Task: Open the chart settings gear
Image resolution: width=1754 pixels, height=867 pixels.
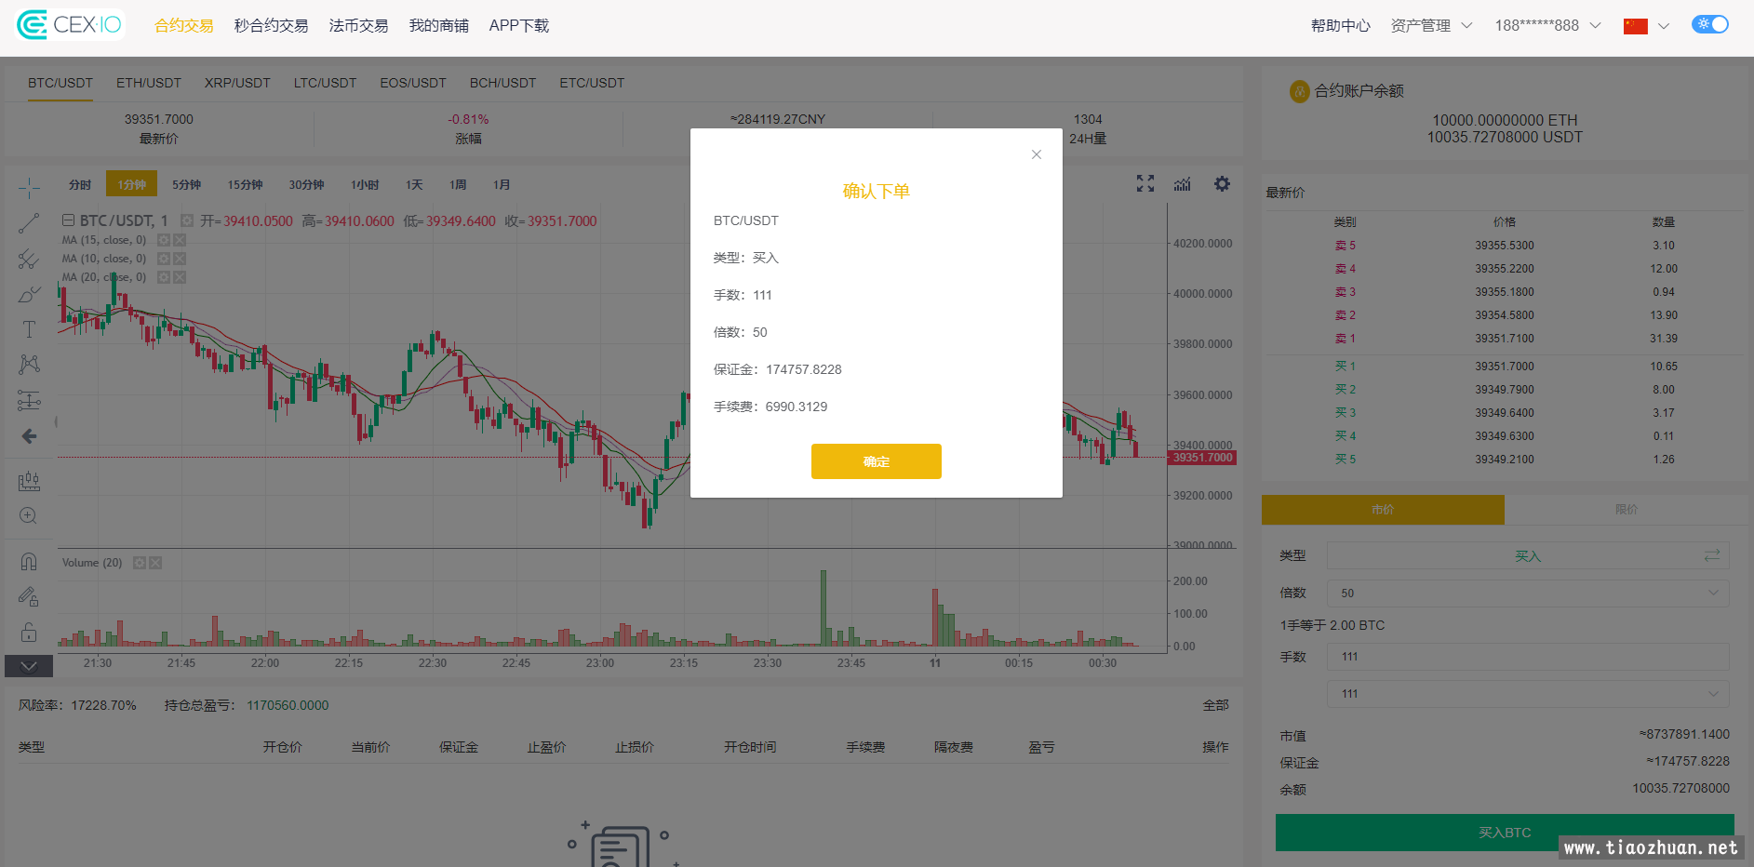Action: pos(1222,184)
